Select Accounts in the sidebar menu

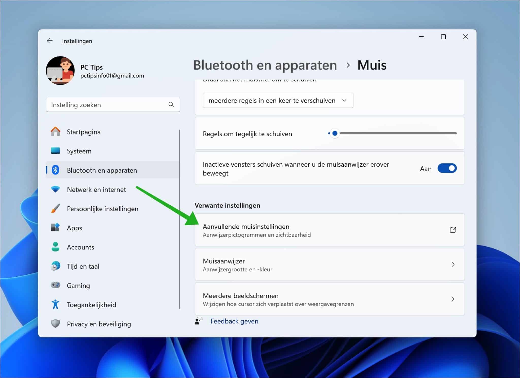[x=80, y=247]
